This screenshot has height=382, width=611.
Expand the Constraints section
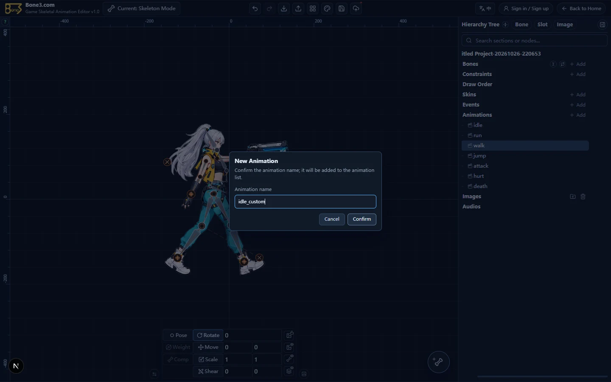coord(477,74)
